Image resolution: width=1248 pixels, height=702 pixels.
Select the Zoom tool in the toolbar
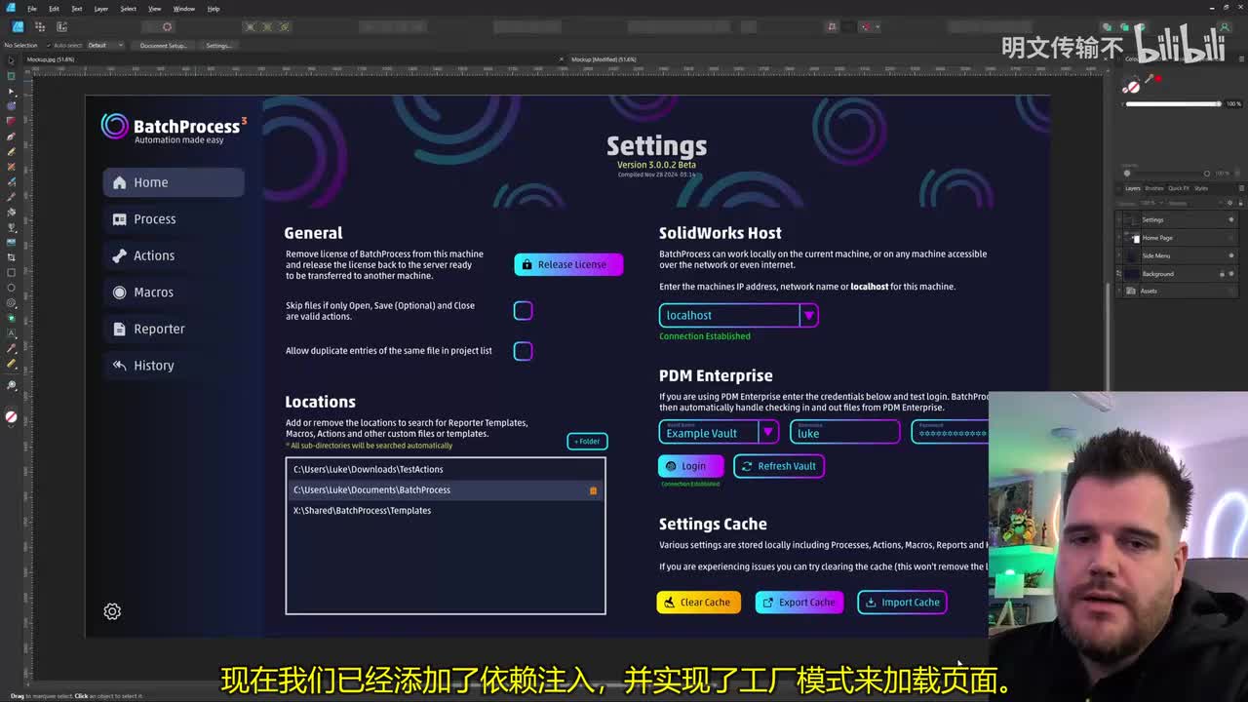point(11,384)
